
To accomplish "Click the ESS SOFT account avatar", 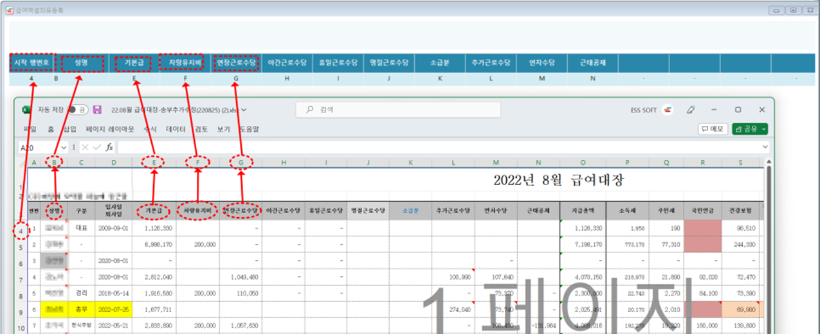I will [x=669, y=110].
